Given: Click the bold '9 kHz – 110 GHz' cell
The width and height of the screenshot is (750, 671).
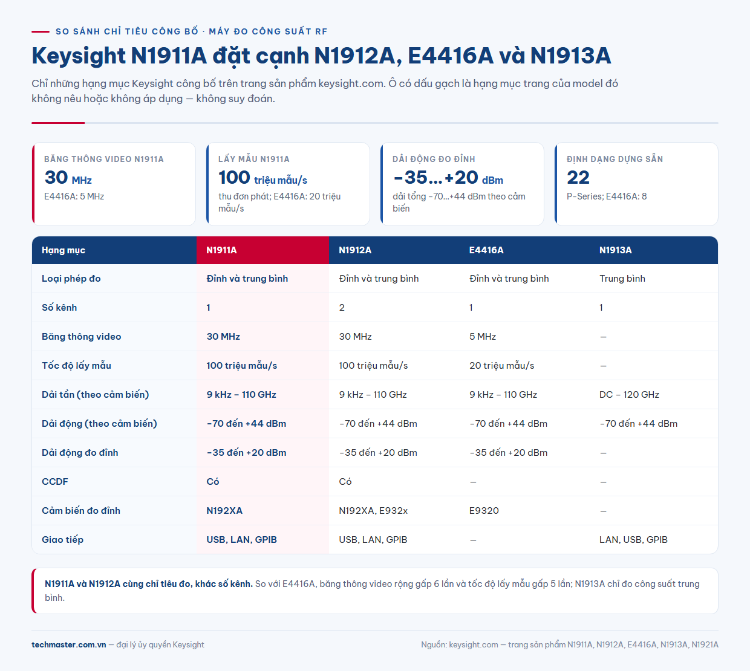Looking at the screenshot, I should pos(262,395).
